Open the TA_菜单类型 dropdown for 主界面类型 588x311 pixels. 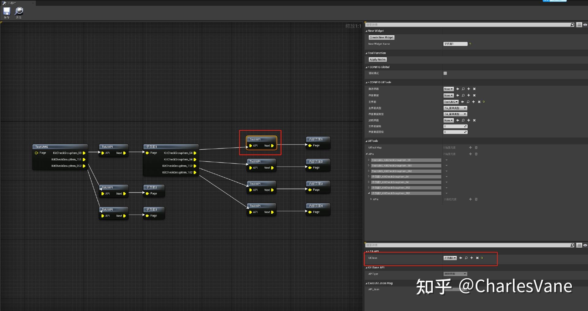[455, 108]
